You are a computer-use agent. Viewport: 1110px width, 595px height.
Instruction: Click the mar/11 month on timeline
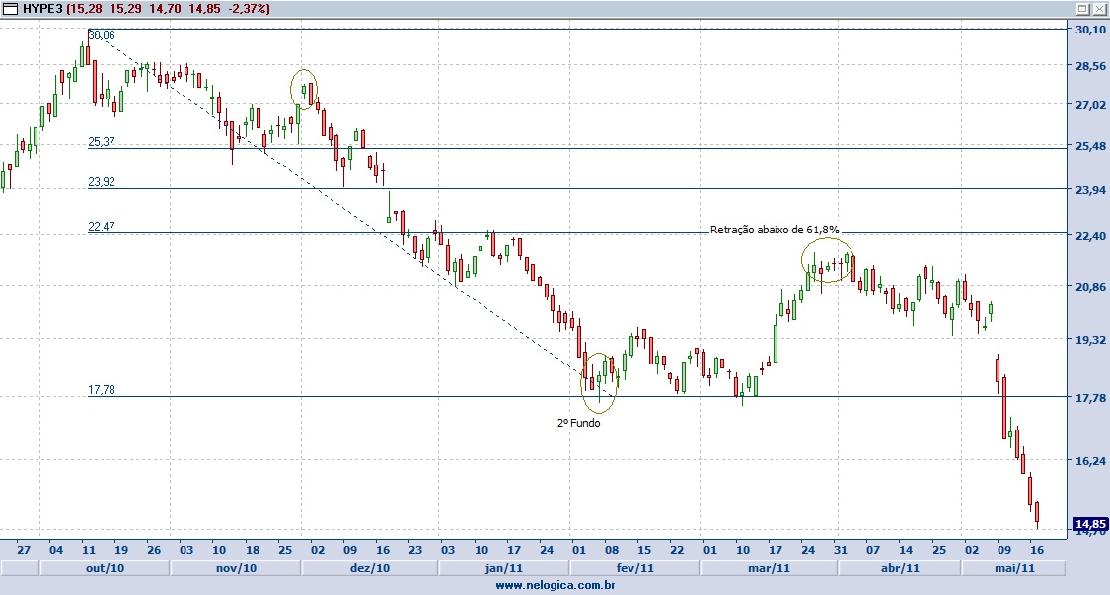tap(769, 568)
